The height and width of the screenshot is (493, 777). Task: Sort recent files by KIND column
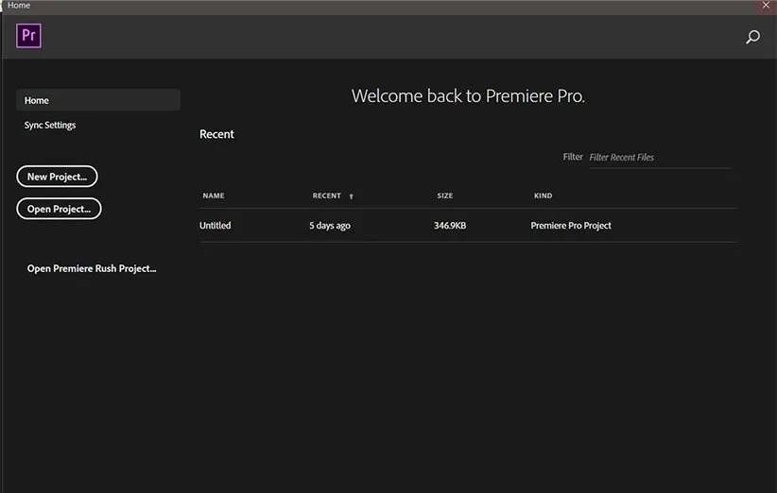pos(543,195)
